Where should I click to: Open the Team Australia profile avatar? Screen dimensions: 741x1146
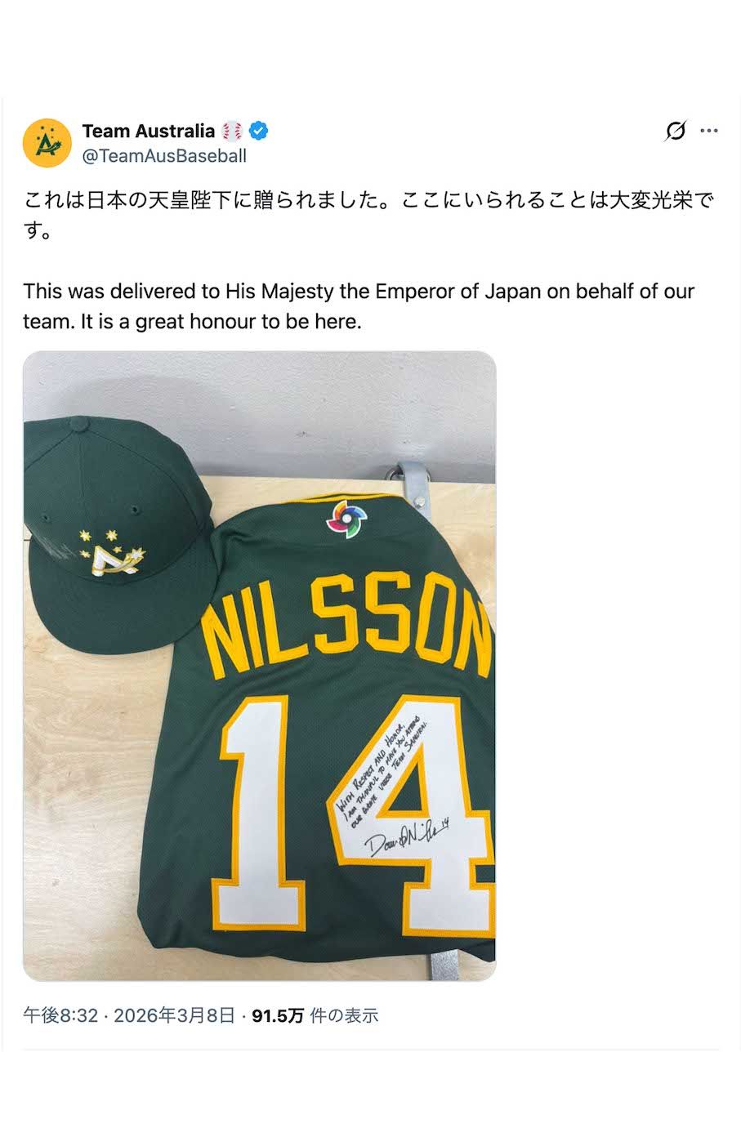(x=47, y=143)
